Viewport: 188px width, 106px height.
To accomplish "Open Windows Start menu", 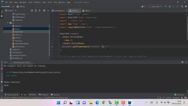I will [x=58, y=102].
